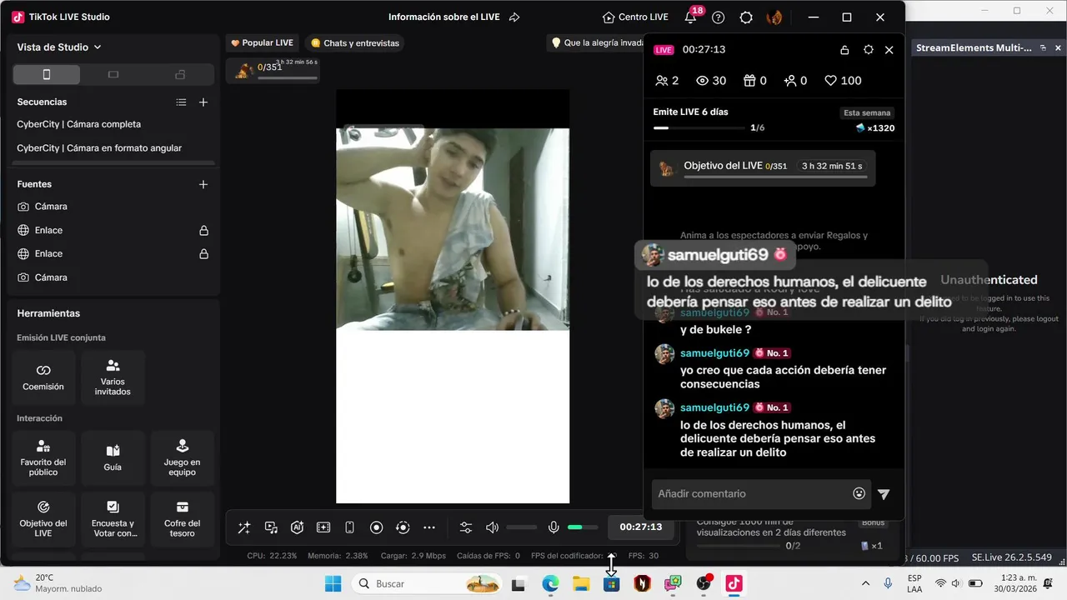
Task: Open the Guía tool
Action: (x=113, y=457)
